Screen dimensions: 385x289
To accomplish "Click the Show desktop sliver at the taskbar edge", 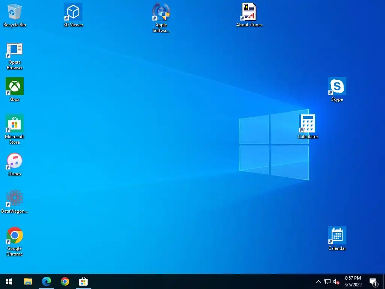I will coord(384,281).
